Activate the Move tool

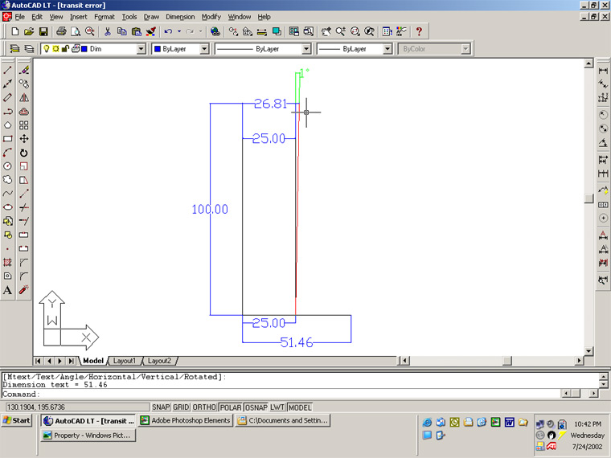(24, 138)
